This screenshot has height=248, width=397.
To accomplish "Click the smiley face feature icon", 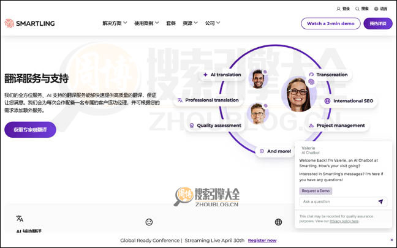I will 149,222.
